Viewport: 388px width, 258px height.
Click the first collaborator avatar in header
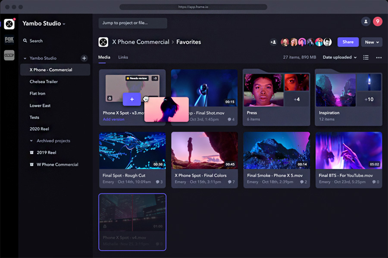[285, 42]
